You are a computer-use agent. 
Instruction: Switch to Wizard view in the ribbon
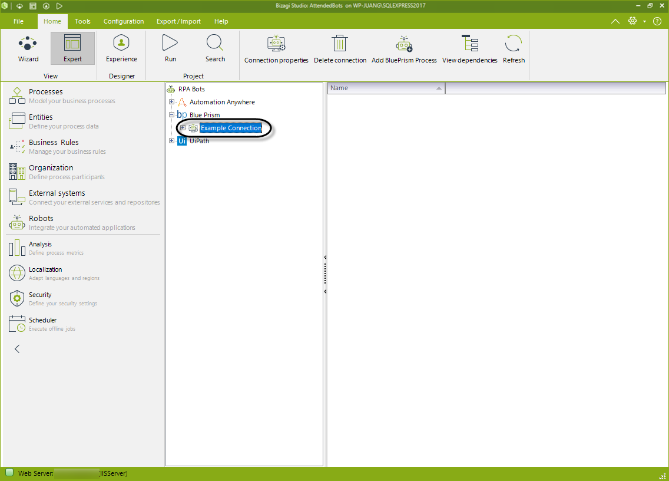(28, 49)
